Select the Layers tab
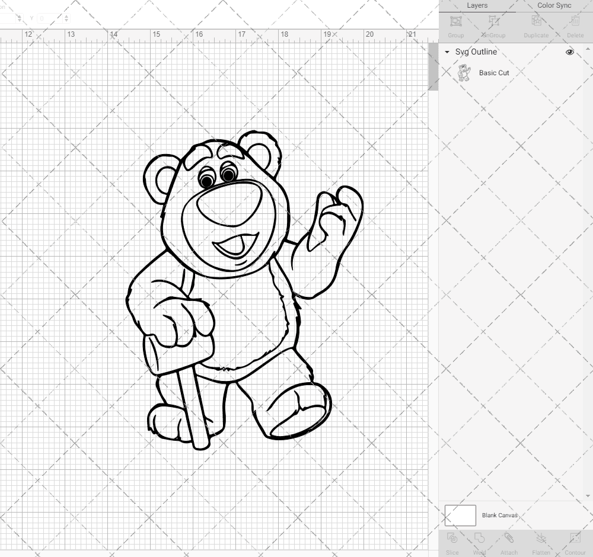Image resolution: width=593 pixels, height=557 pixels. point(477,5)
